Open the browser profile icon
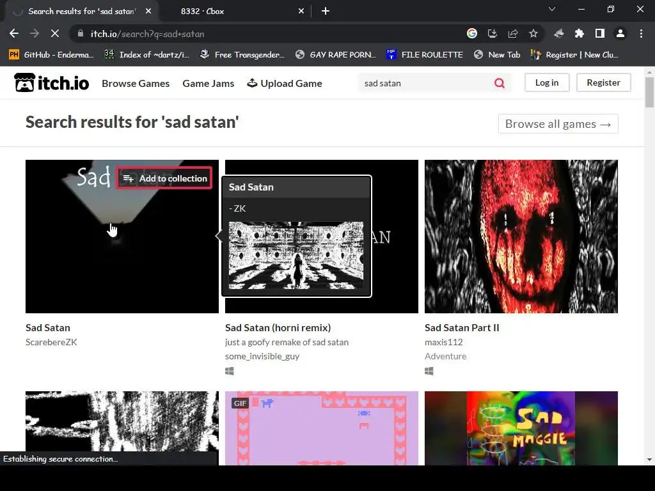The height and width of the screenshot is (491, 655). 620,34
